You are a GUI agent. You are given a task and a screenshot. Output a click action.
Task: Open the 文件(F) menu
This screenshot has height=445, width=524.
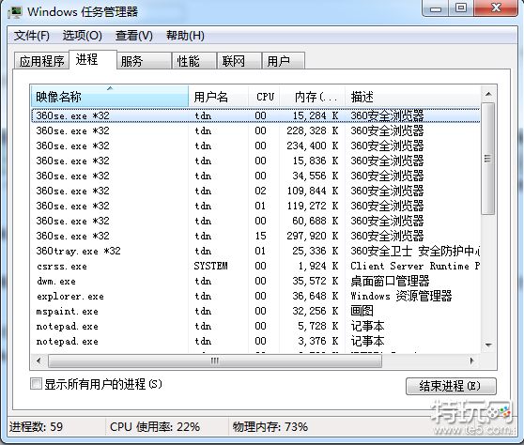[32, 36]
